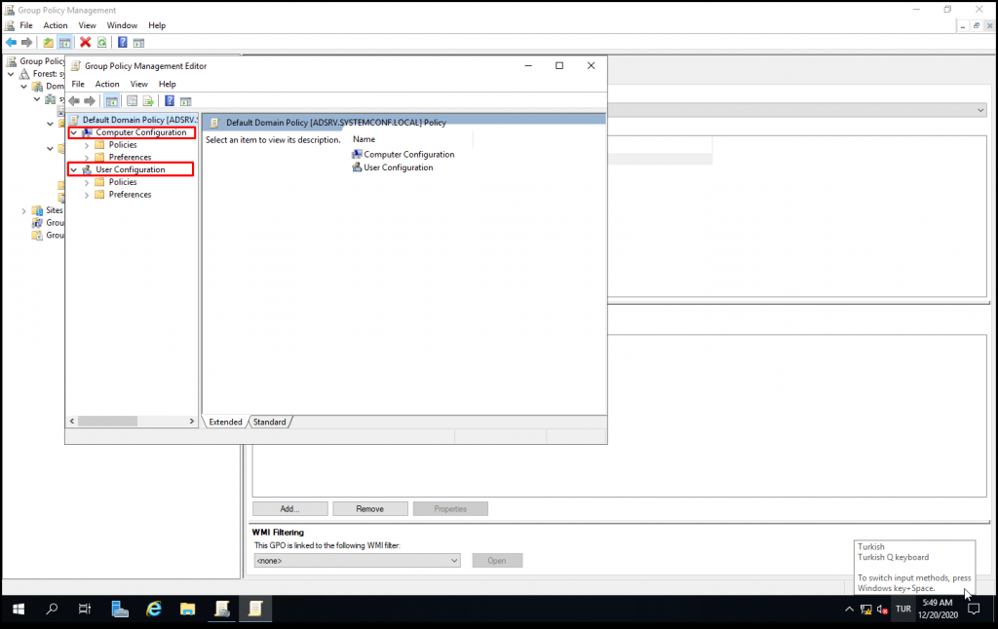Click the Add button under security filtering
998x629 pixels.
pyautogui.click(x=289, y=508)
